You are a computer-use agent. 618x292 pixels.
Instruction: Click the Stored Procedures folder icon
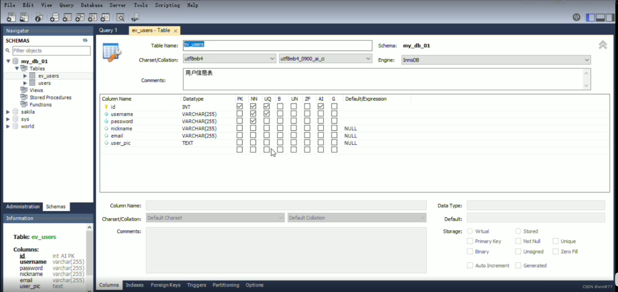click(x=24, y=97)
